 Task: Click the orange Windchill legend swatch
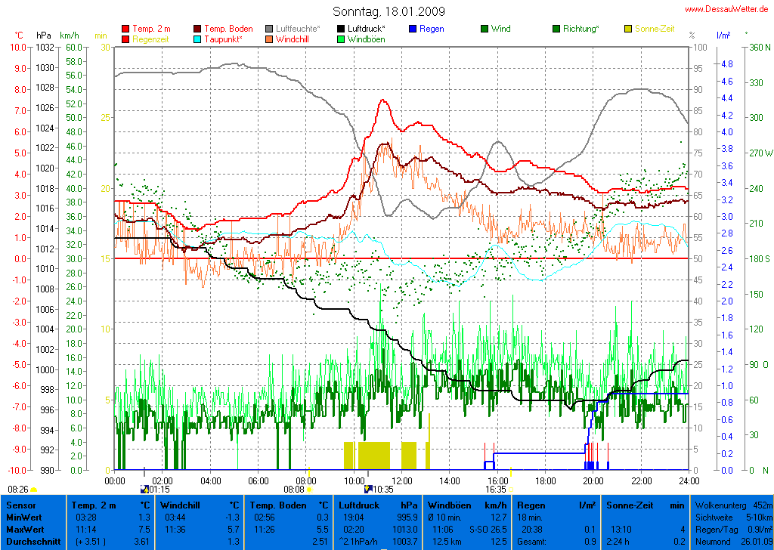coord(270,39)
